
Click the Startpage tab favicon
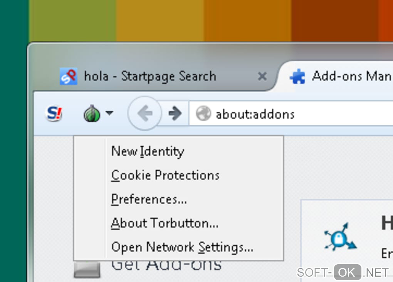tap(69, 76)
